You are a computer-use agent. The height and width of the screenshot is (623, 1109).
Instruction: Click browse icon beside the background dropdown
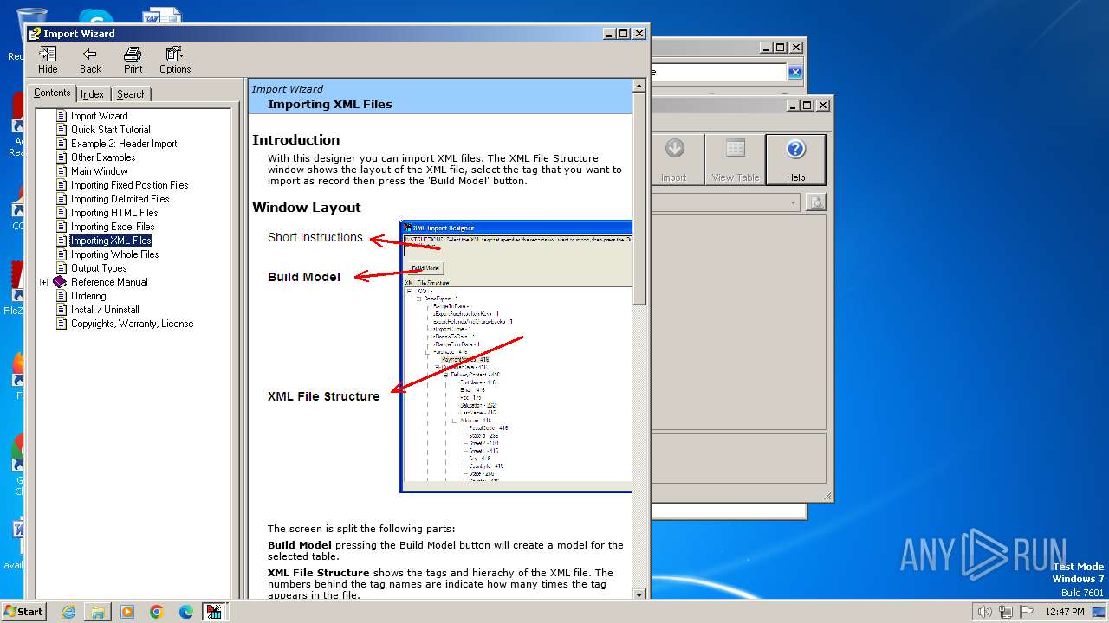coord(815,202)
